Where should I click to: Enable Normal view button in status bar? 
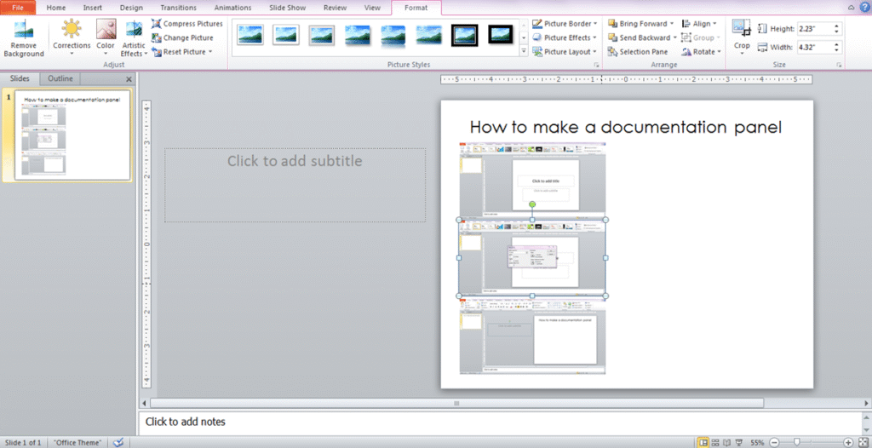point(703,443)
